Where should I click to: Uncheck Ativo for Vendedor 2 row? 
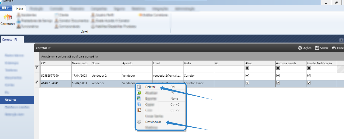point(247,76)
